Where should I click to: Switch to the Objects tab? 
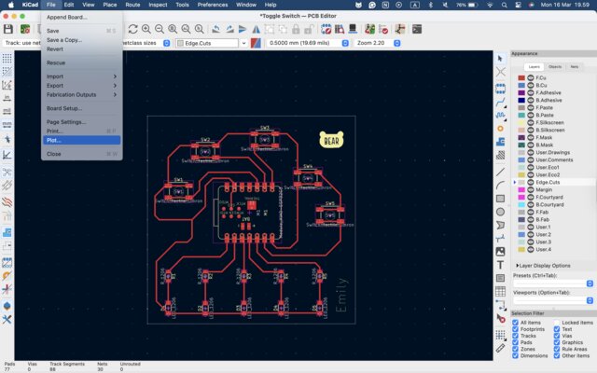[x=555, y=67]
